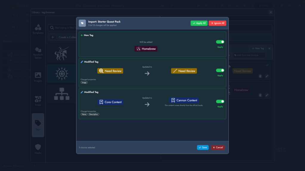Toggle Apply switch for new Homebrew tag

click(220, 42)
